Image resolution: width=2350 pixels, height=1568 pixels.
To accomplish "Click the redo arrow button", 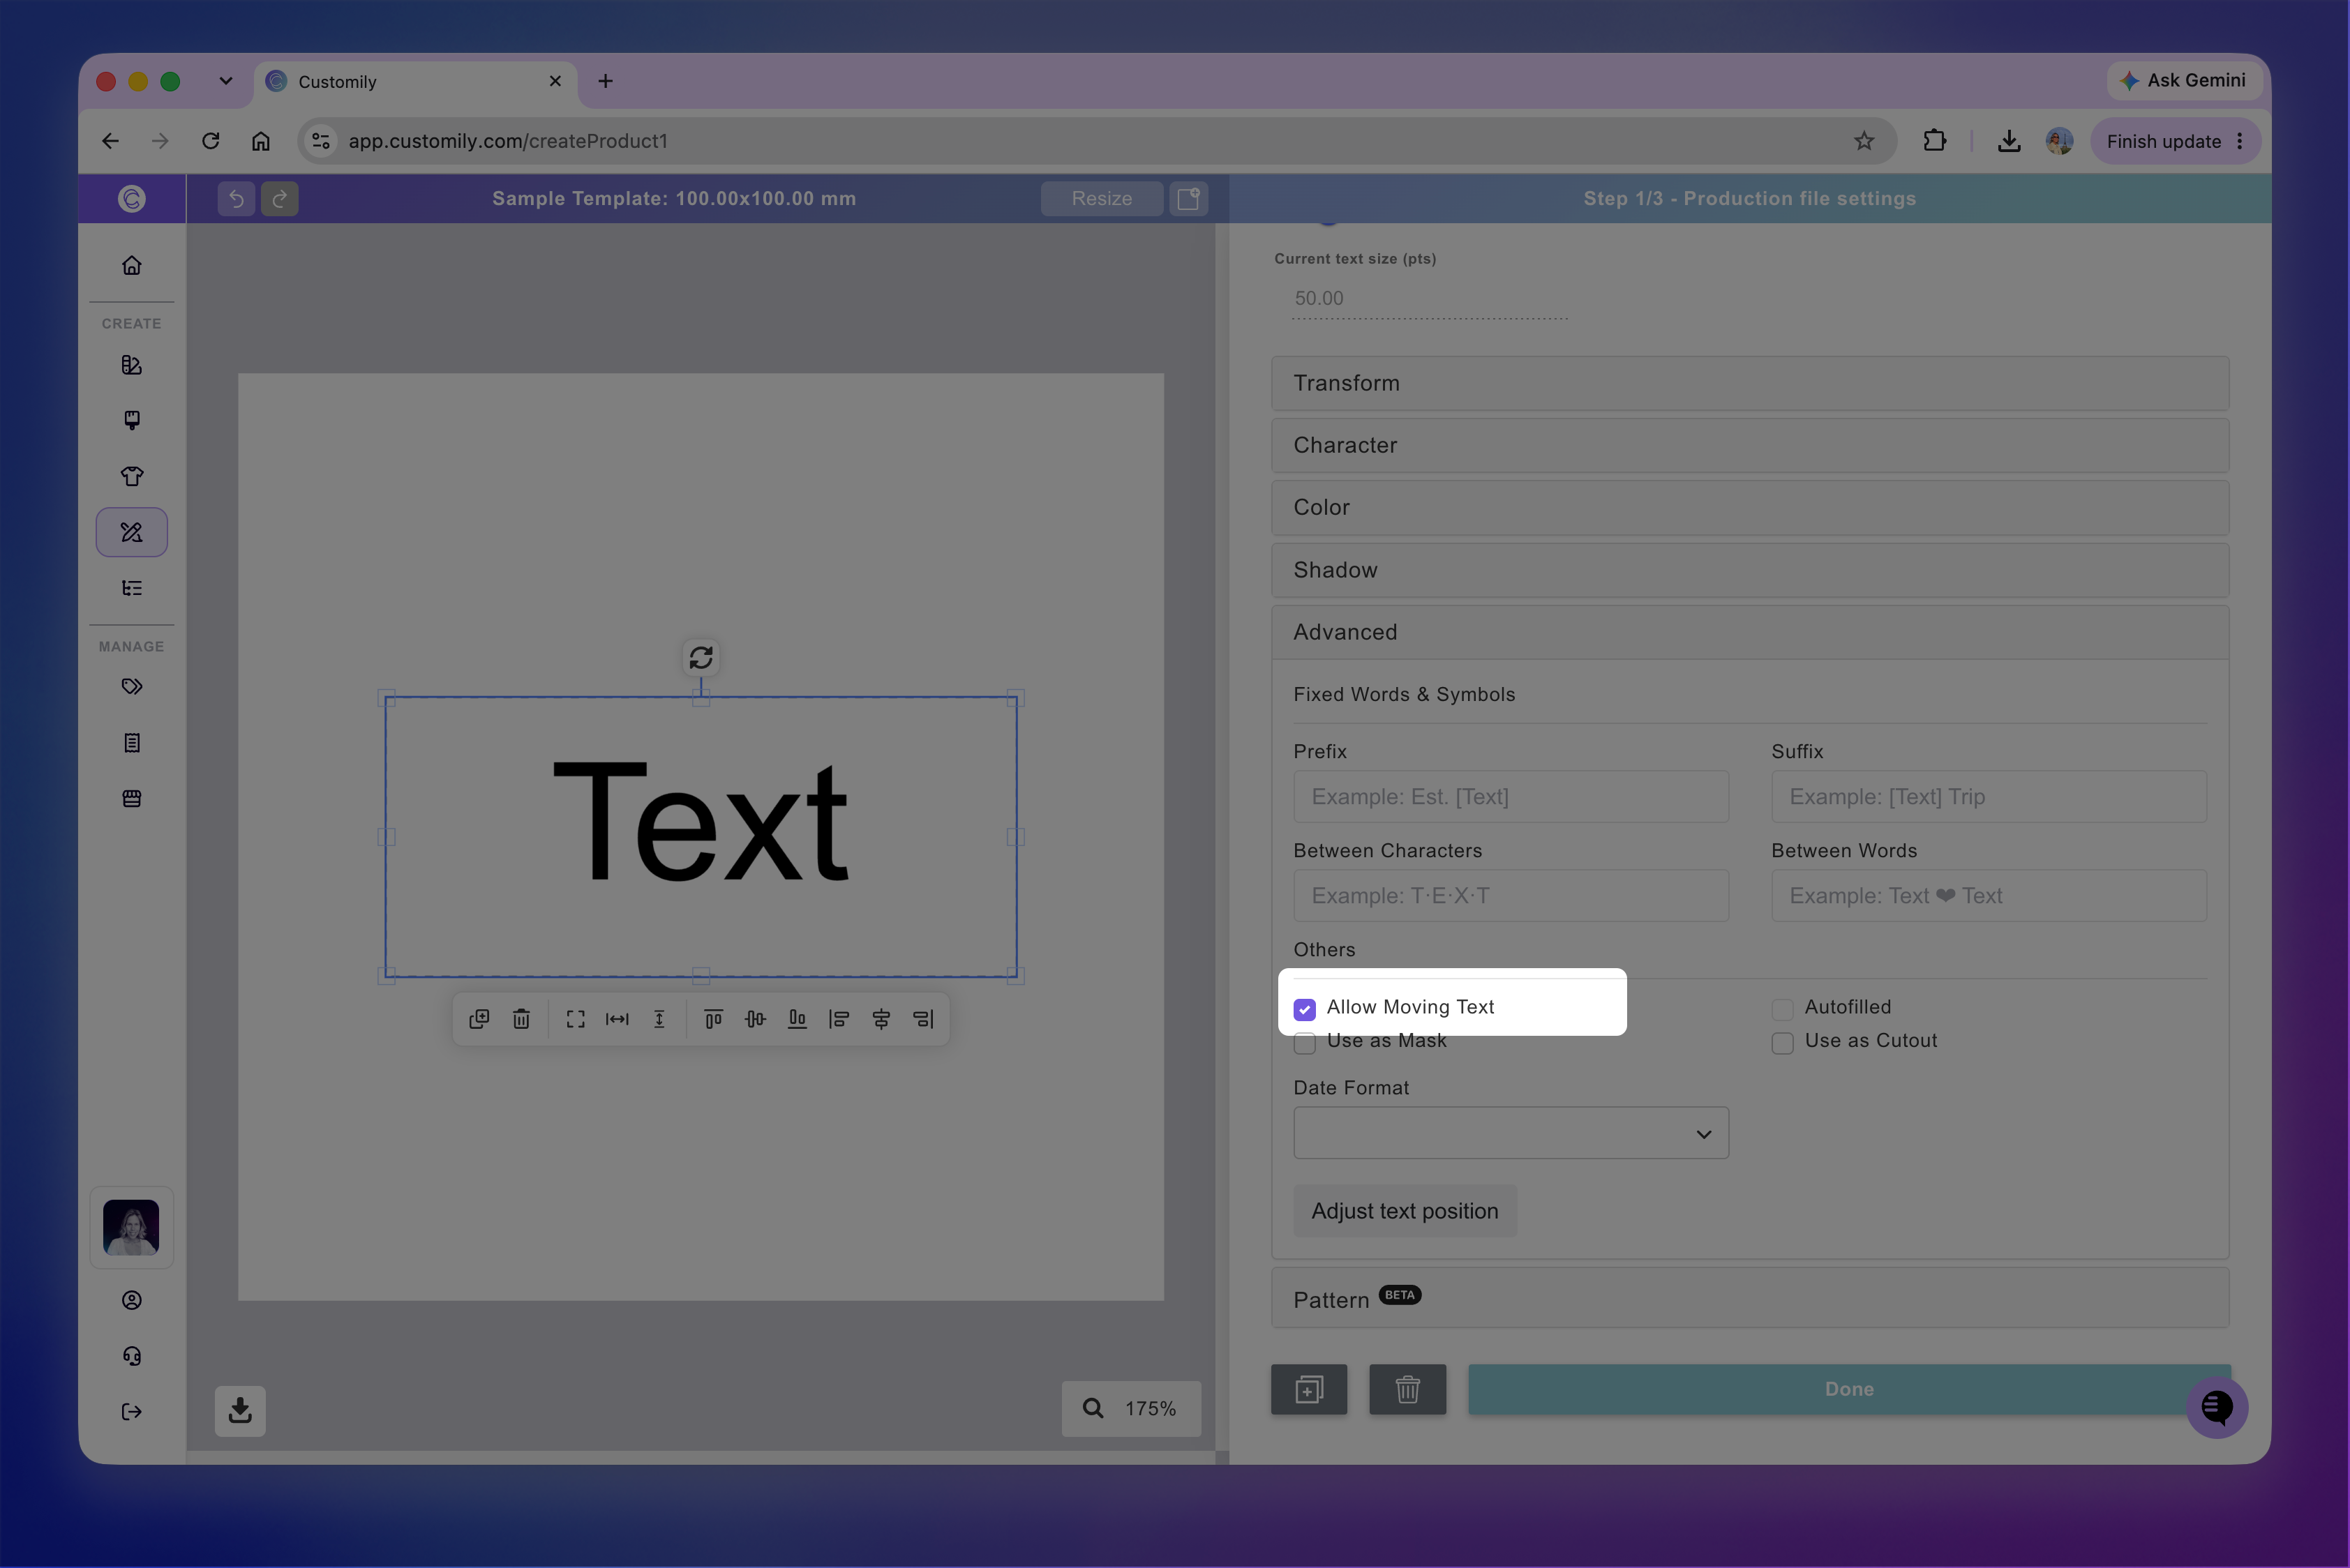I will point(280,199).
